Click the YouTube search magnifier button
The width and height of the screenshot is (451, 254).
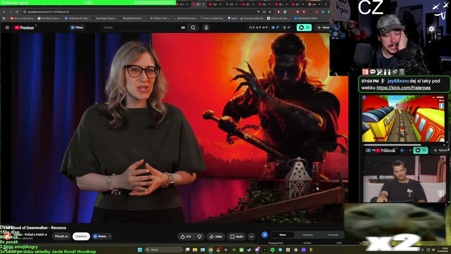193,28
